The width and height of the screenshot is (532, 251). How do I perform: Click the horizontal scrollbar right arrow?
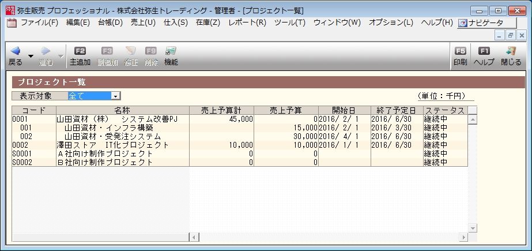[463, 237]
